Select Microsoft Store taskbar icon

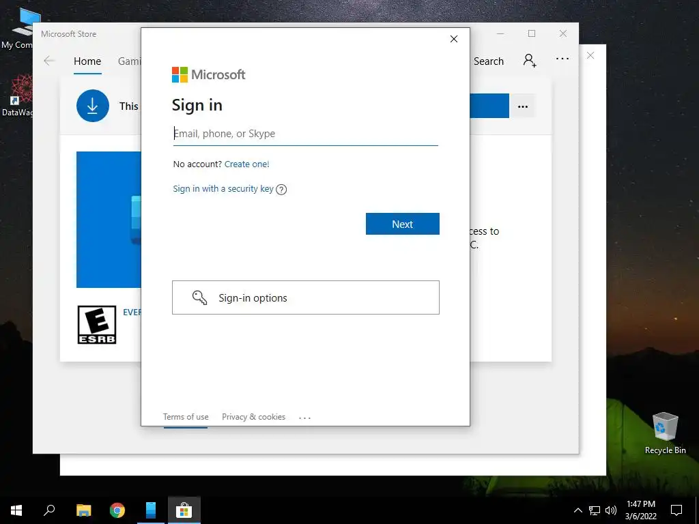pyautogui.click(x=184, y=510)
